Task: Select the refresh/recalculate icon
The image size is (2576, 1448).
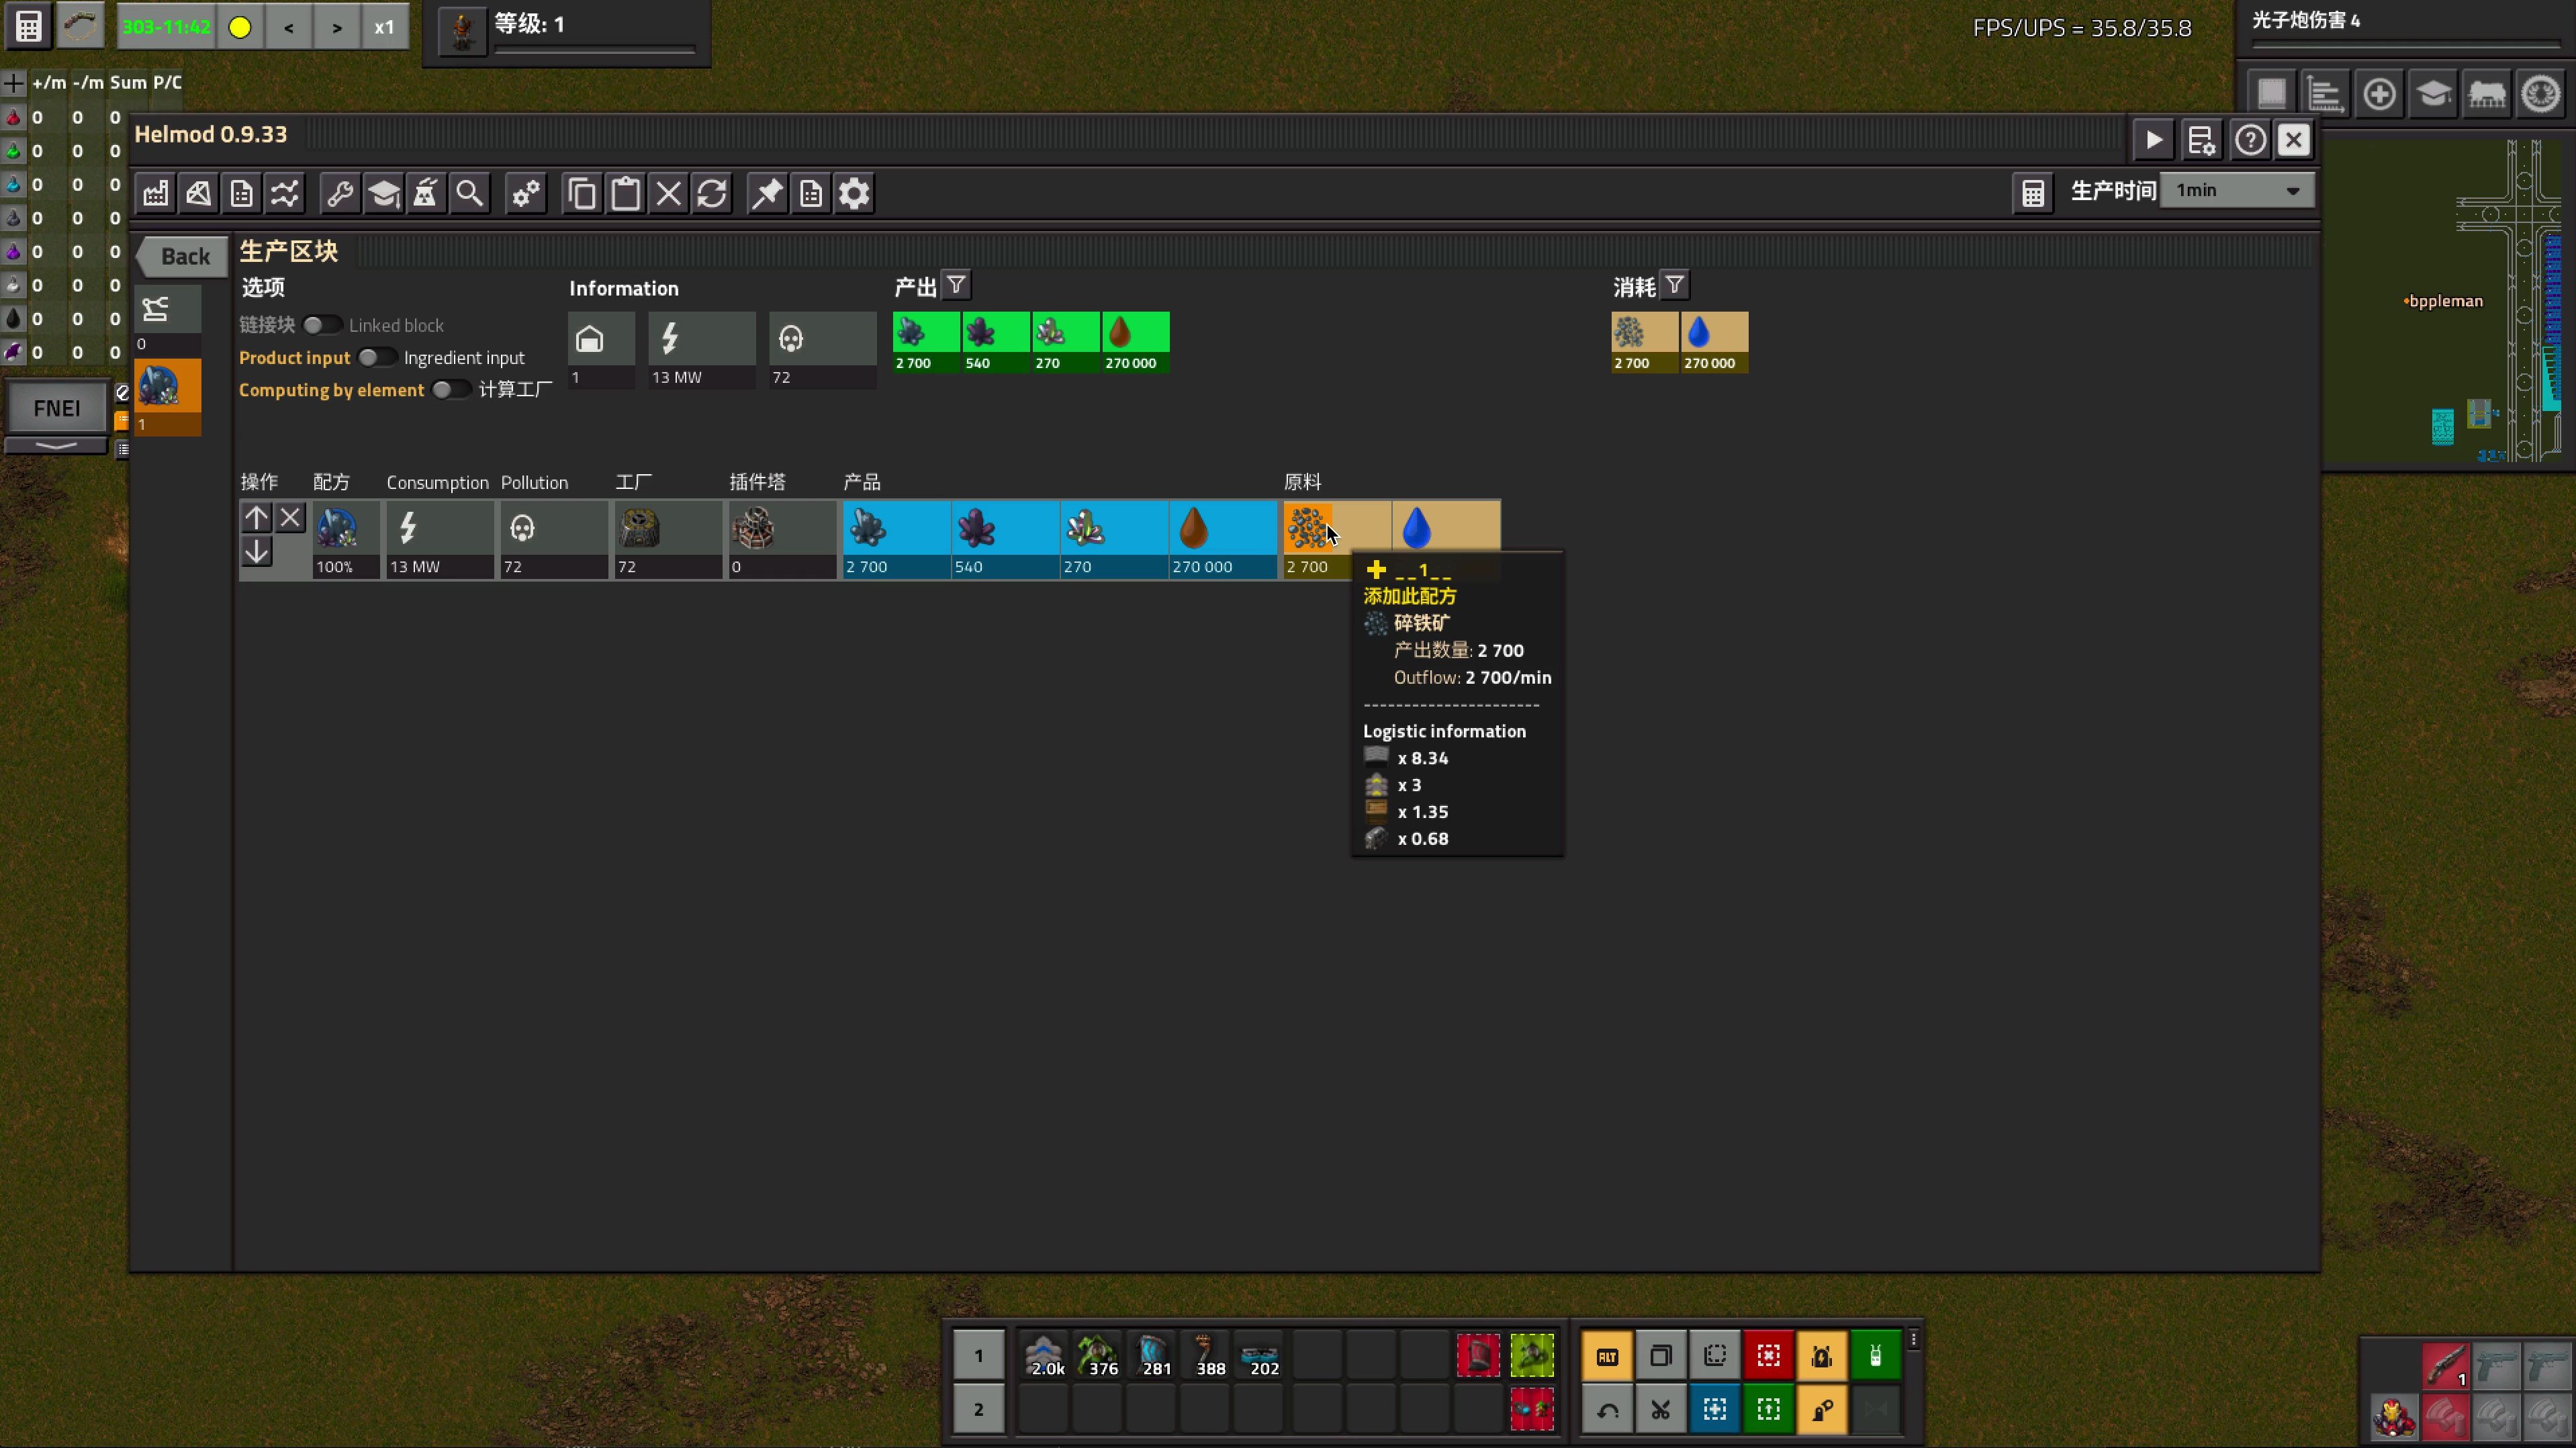Action: click(711, 193)
